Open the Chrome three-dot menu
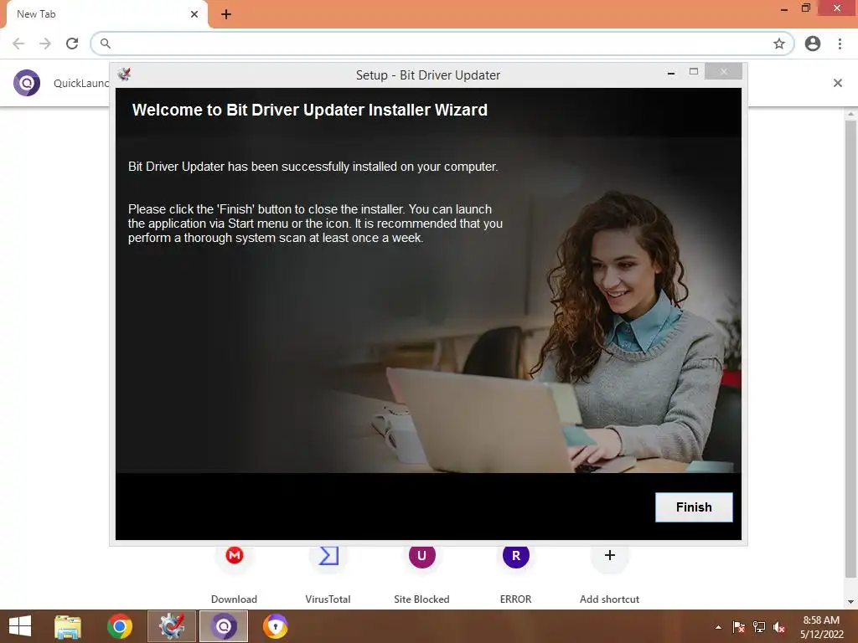Screen dimensions: 858x643 [x=840, y=44]
